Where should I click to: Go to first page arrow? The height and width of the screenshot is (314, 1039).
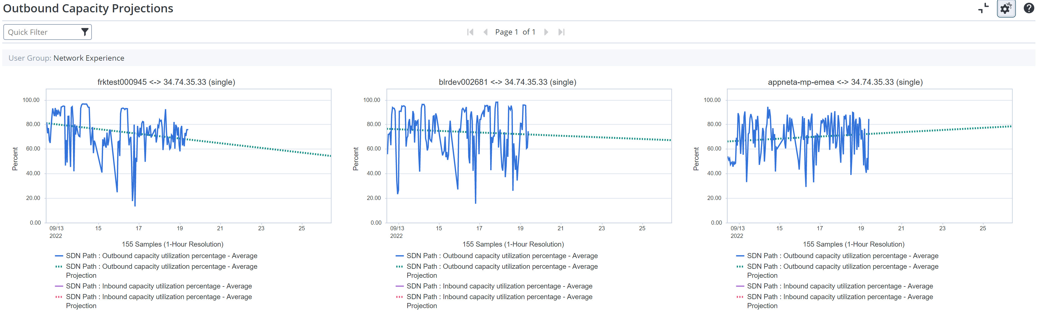click(x=470, y=32)
